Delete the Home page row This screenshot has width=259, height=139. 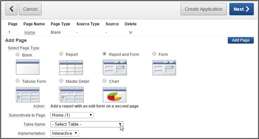pyautogui.click(x=130, y=32)
